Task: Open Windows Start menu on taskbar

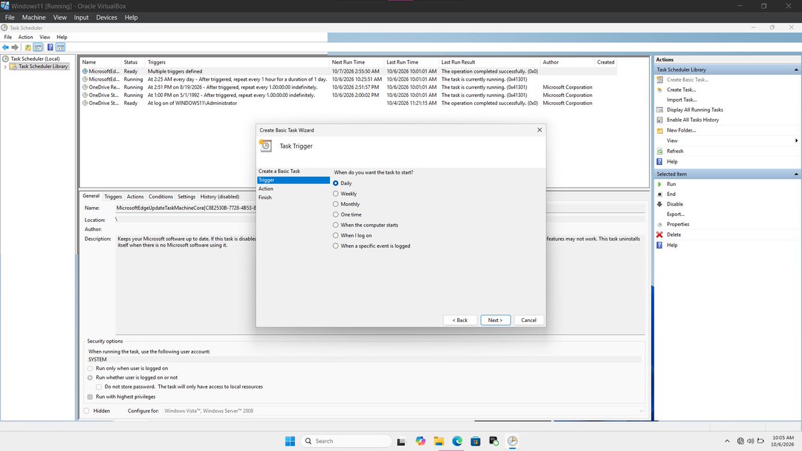Action: point(291,441)
